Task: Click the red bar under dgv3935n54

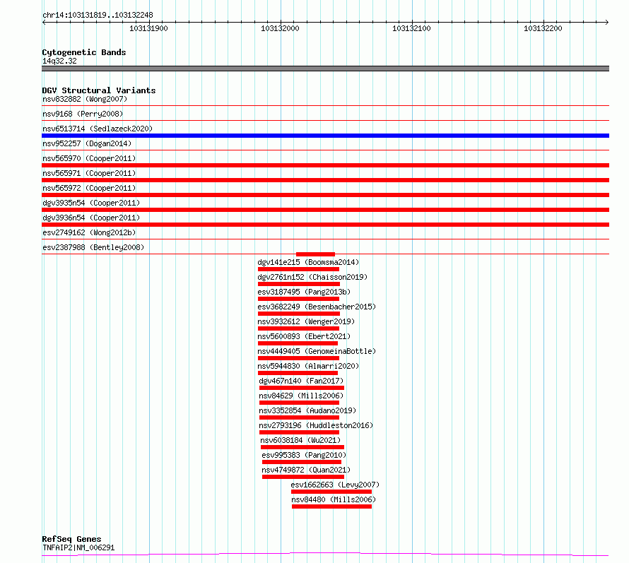Action: pyautogui.click(x=325, y=210)
